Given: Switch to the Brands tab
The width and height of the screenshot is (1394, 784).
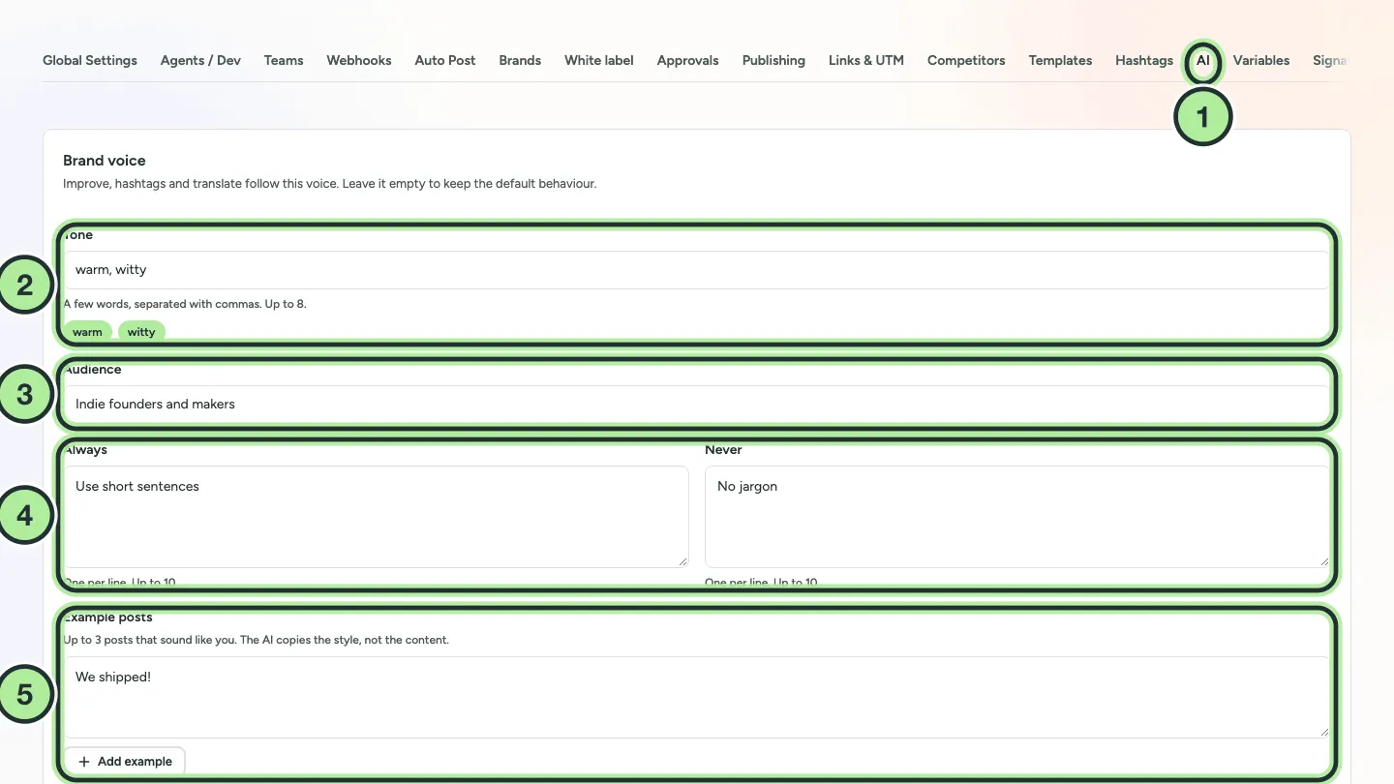Looking at the screenshot, I should tap(520, 60).
